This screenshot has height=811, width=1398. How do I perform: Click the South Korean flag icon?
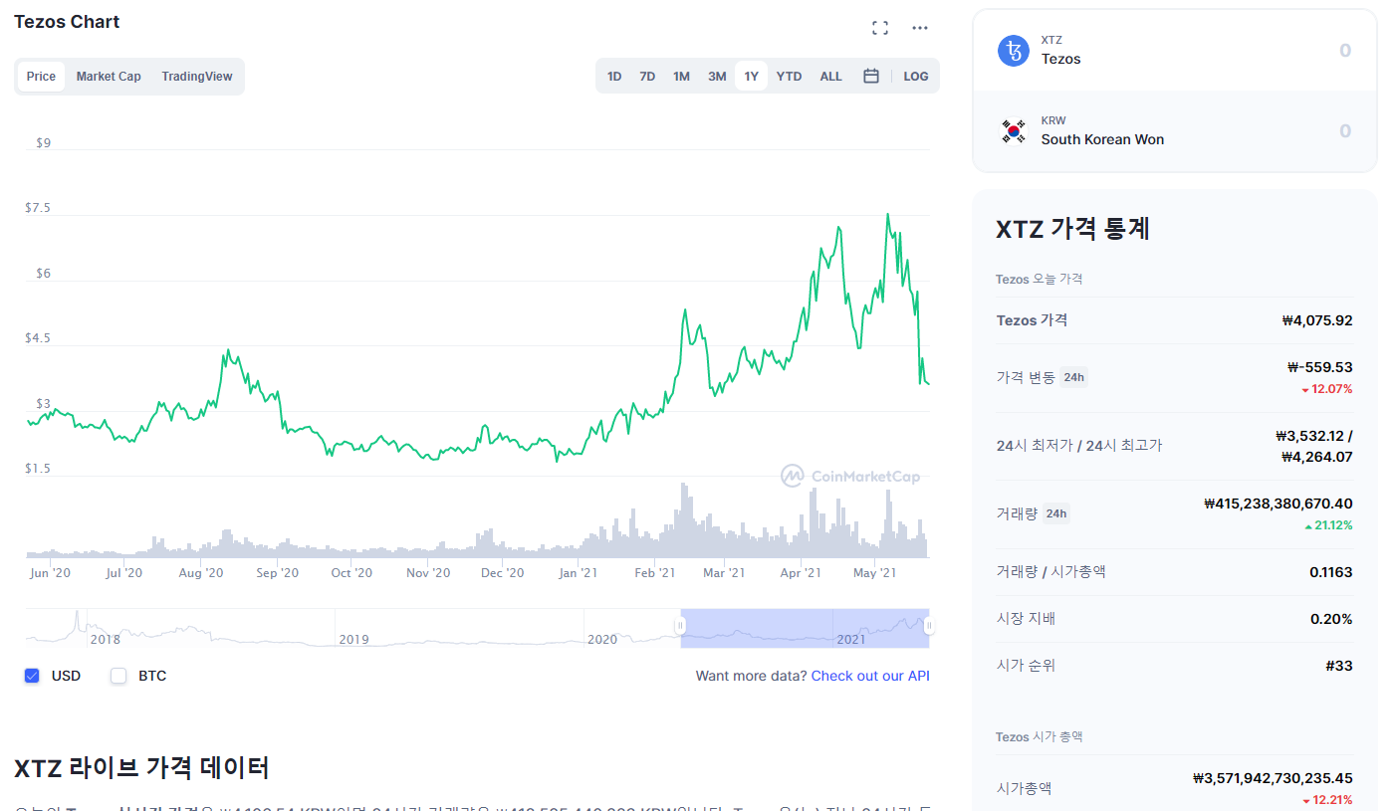[1014, 131]
